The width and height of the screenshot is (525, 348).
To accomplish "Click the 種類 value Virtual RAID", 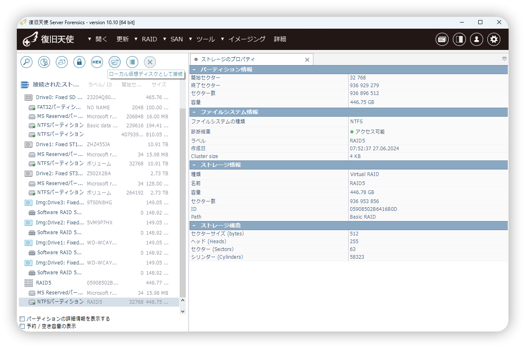I will 365,174.
